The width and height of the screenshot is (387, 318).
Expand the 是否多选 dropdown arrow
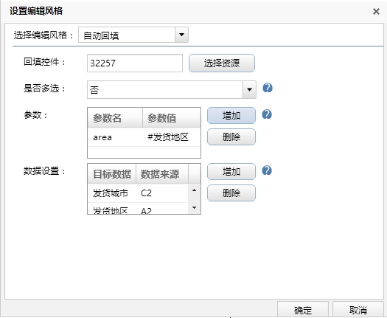click(250, 89)
